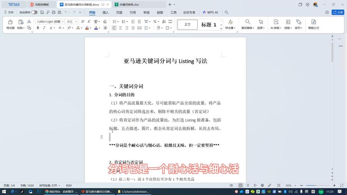Toggle eye protection mode icon in status bar

(x=231, y=185)
